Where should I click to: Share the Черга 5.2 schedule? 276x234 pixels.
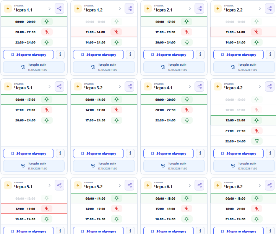(x=129, y=185)
